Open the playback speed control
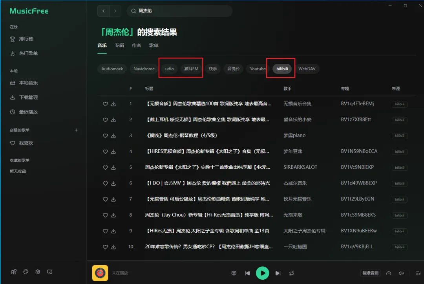This screenshot has height=284, width=424. [x=389, y=273]
